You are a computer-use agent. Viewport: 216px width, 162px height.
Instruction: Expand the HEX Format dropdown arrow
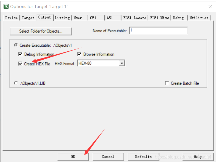point(122,63)
